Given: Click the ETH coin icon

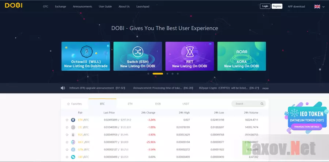Looking at the screenshot, I should 73,120.
